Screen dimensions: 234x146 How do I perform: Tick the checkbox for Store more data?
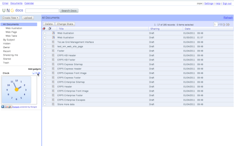point(45,104)
